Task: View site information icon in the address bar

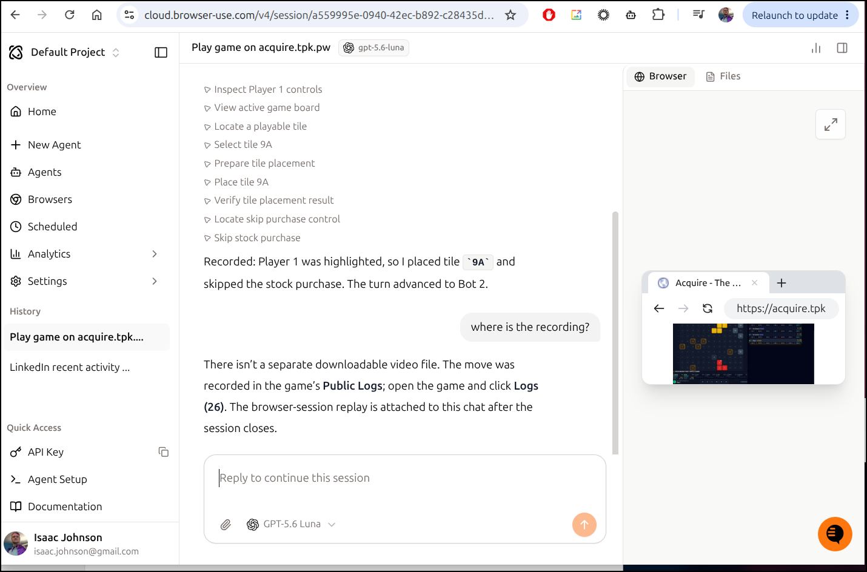Action: pos(129,15)
